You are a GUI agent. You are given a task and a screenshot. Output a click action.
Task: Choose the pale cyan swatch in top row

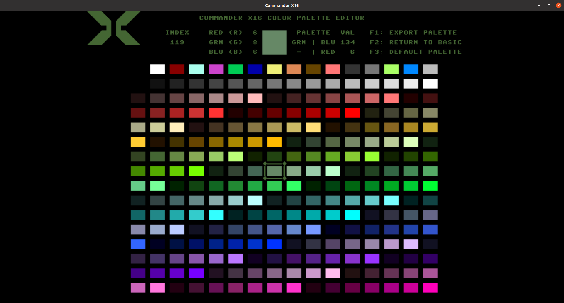pyautogui.click(x=197, y=69)
